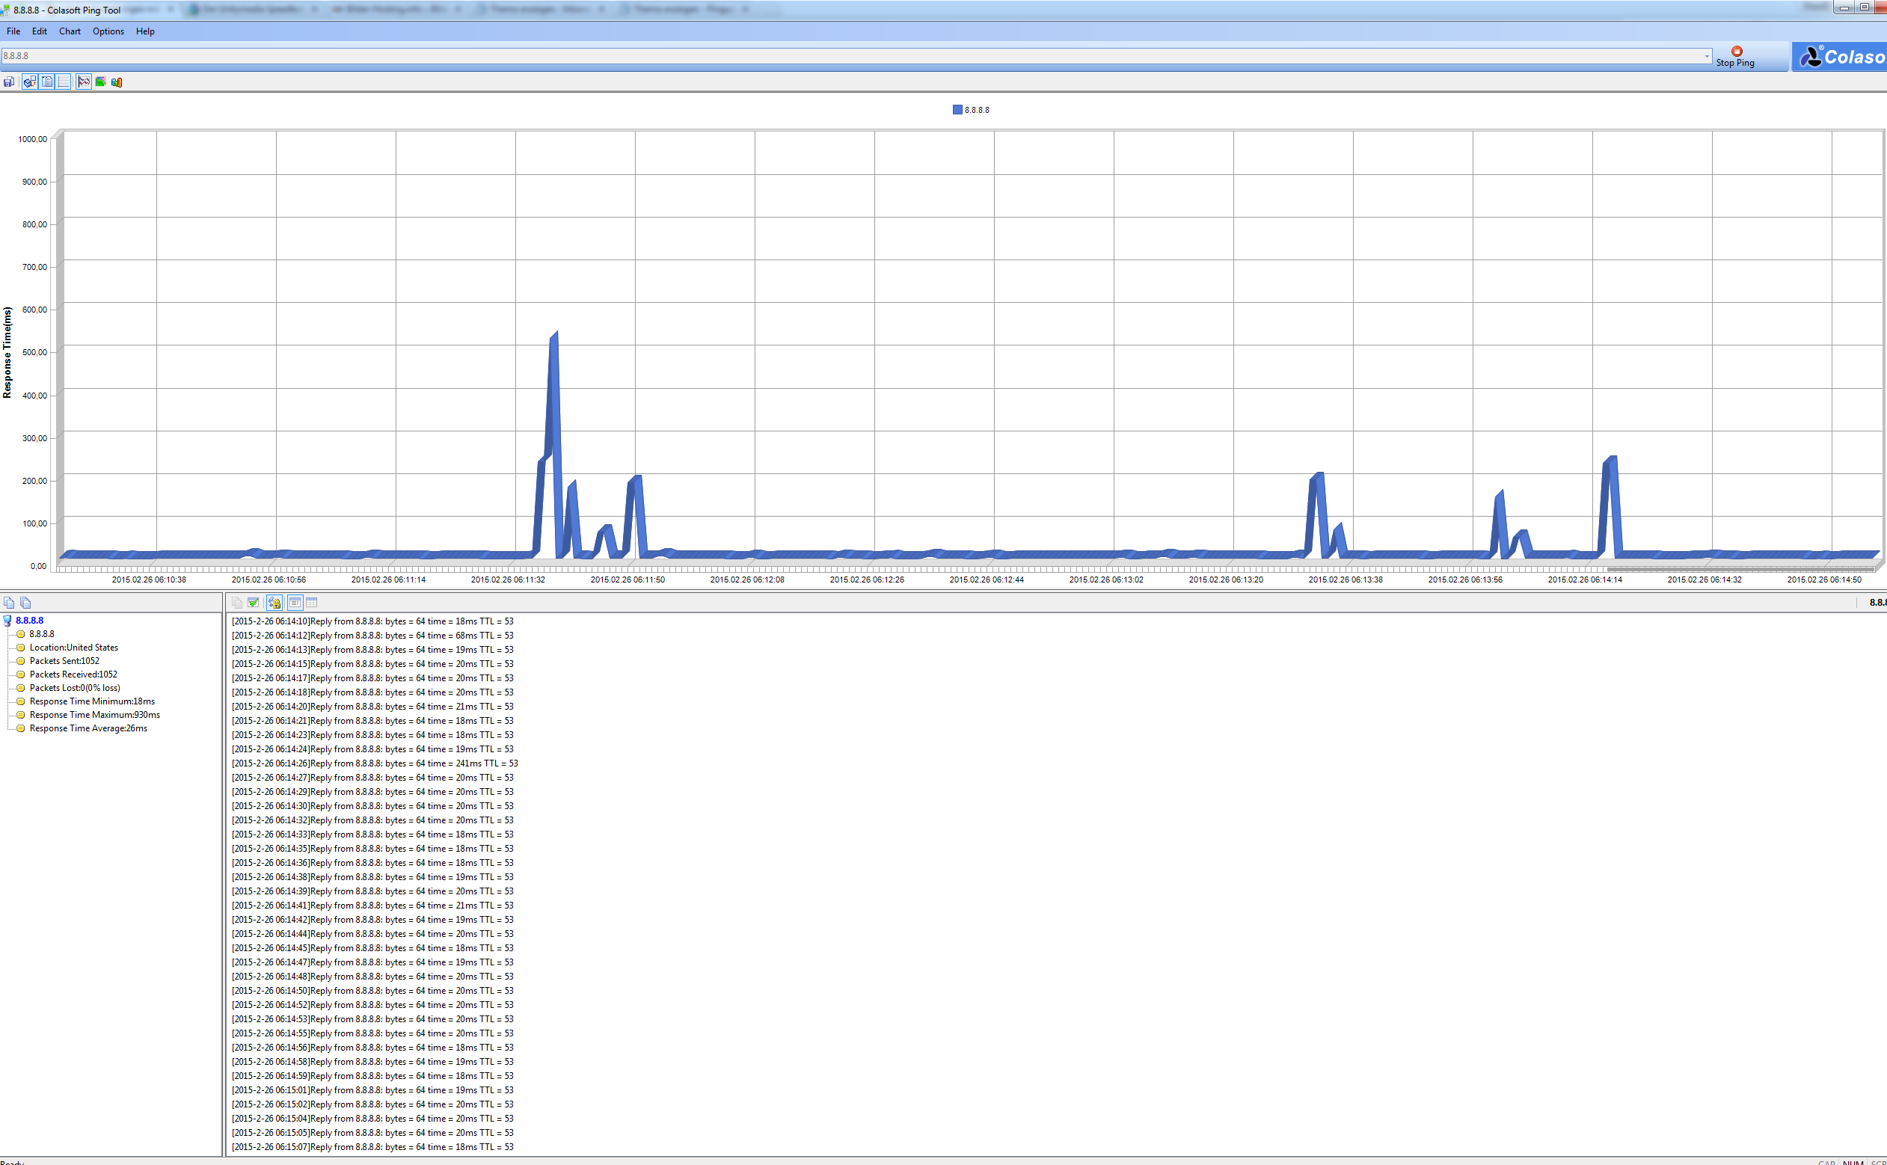Open the address combo box dropdown arrow

(1706, 55)
